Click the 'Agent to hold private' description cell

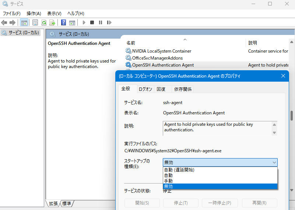[x=268, y=65]
